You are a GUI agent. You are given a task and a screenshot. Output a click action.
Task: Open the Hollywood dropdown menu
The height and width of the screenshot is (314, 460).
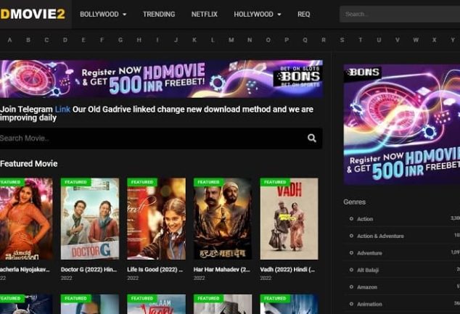coord(258,14)
